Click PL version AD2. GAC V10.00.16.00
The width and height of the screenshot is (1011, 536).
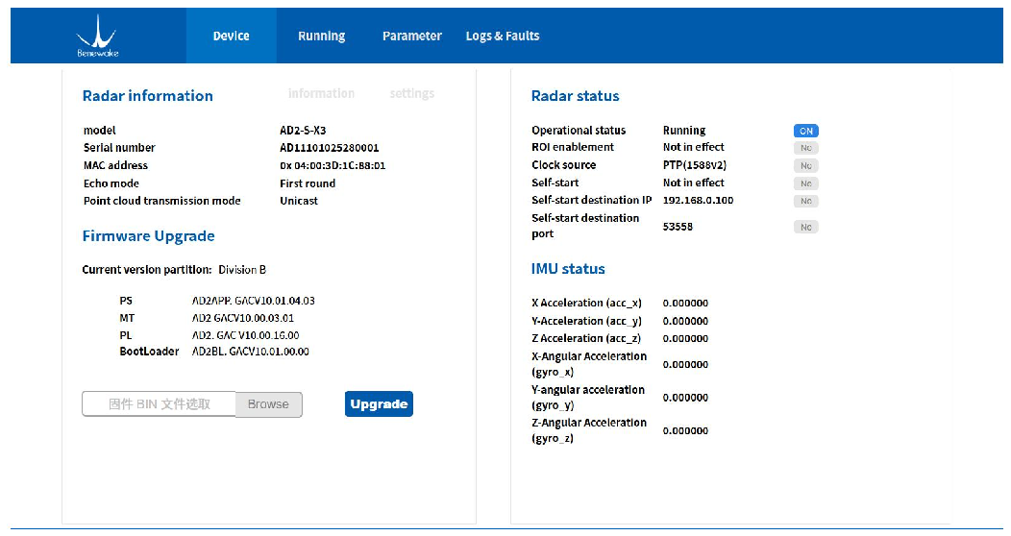coord(246,335)
